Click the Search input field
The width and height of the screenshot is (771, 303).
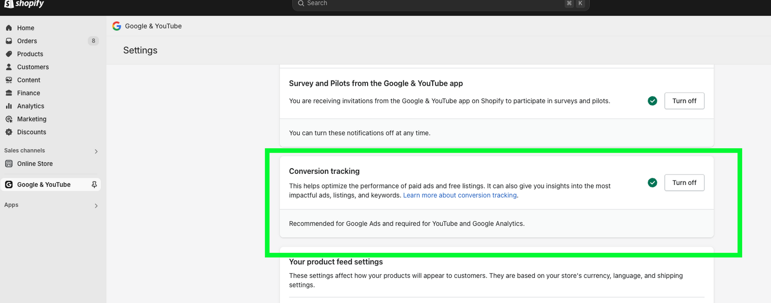pos(434,4)
